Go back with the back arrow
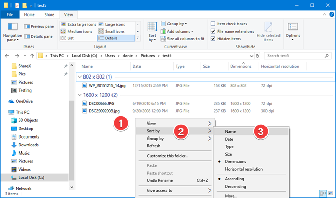The height and width of the screenshot is (198, 336). [7, 56]
